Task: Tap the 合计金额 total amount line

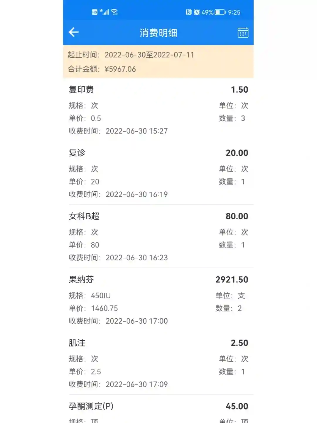Action: (x=102, y=69)
